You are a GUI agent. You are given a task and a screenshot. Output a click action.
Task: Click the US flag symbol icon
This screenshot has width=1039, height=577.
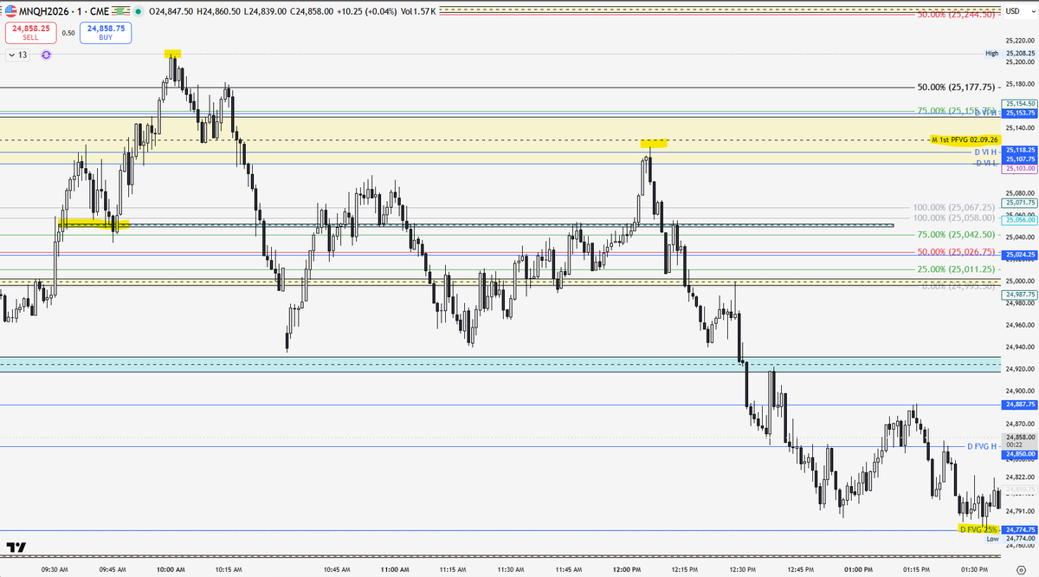coord(10,10)
